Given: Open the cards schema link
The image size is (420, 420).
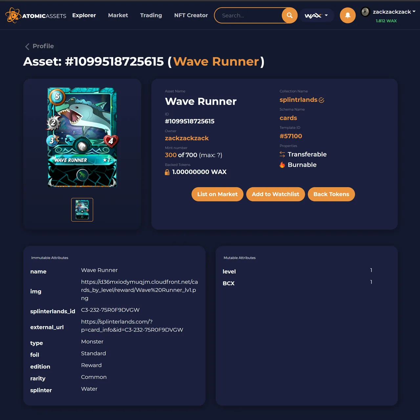Looking at the screenshot, I should click(288, 118).
